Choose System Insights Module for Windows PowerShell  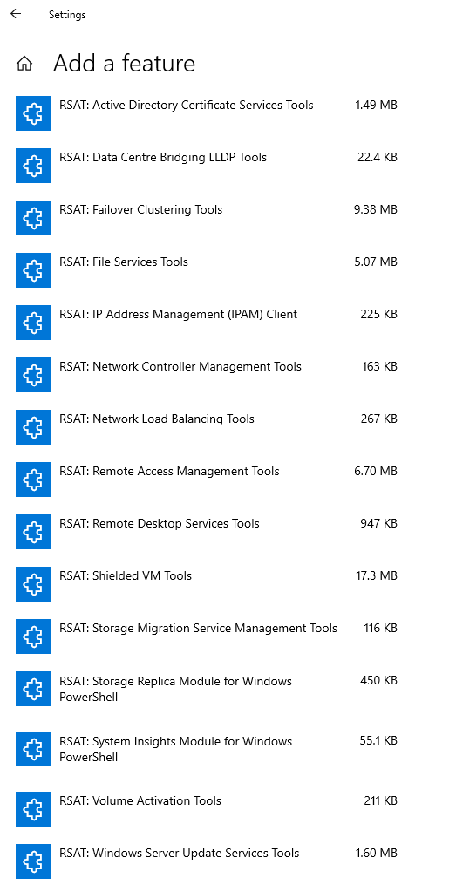pyautogui.click(x=207, y=750)
